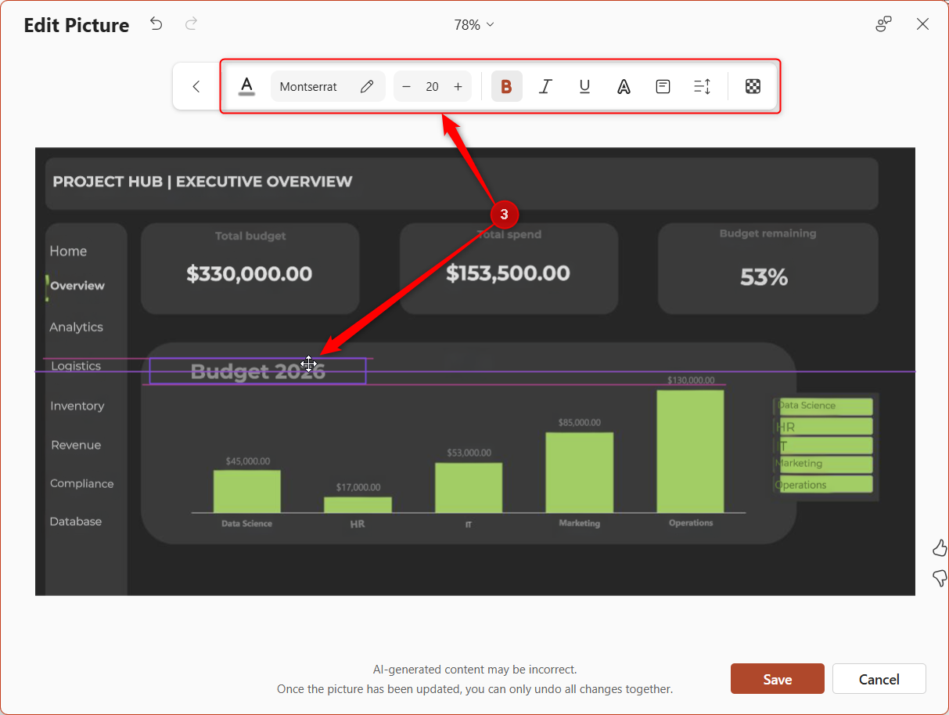This screenshot has width=949, height=715.
Task: Toggle underline formatting
Action: [x=584, y=86]
